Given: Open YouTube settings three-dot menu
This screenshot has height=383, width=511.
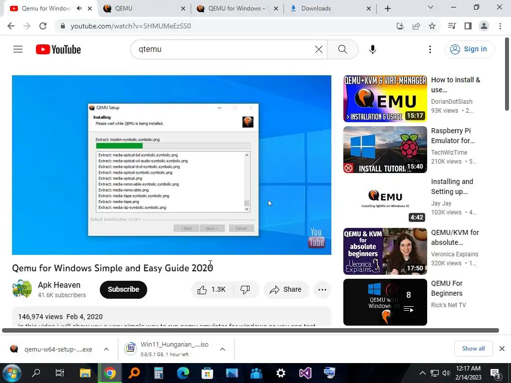Looking at the screenshot, I should coord(430,49).
